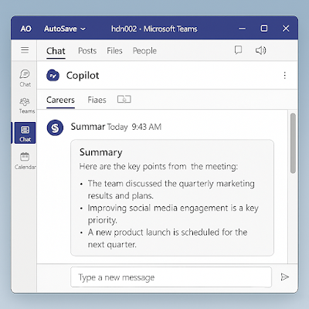Open the Chat sidebar icon with speech bubble
This screenshot has width=309, height=309.
[25, 78]
